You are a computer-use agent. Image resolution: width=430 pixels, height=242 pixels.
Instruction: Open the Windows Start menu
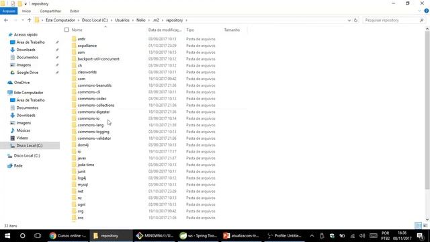(7, 236)
